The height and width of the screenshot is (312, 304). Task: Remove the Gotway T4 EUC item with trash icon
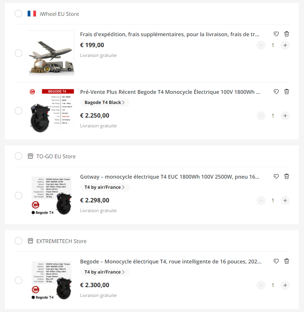click(x=287, y=176)
